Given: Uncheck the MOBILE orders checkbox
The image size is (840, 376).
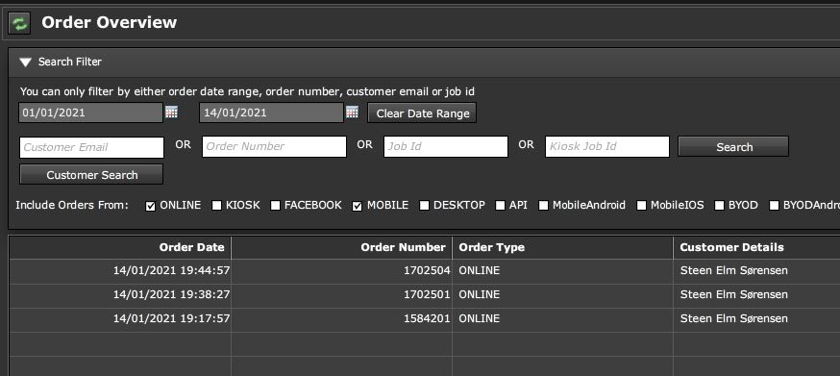Looking at the screenshot, I should pos(358,206).
